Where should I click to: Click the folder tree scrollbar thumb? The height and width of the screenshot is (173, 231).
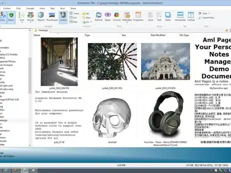[30, 75]
